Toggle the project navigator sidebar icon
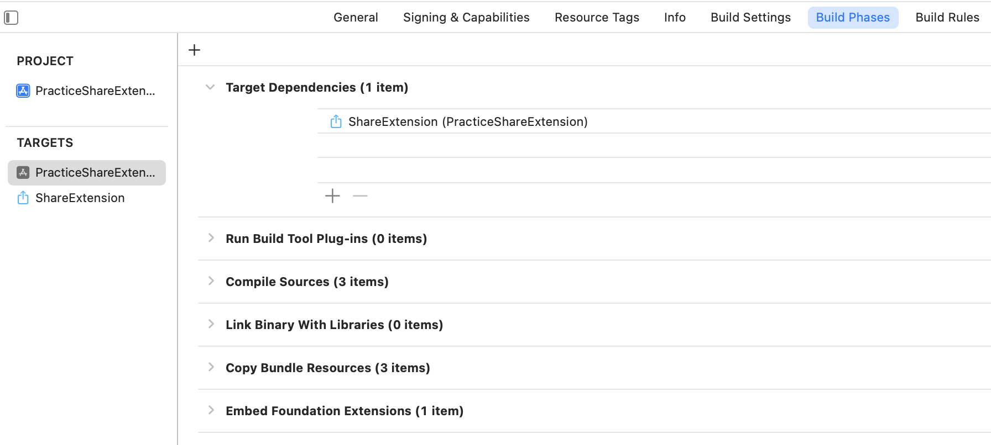Image resolution: width=991 pixels, height=445 pixels. (x=11, y=18)
